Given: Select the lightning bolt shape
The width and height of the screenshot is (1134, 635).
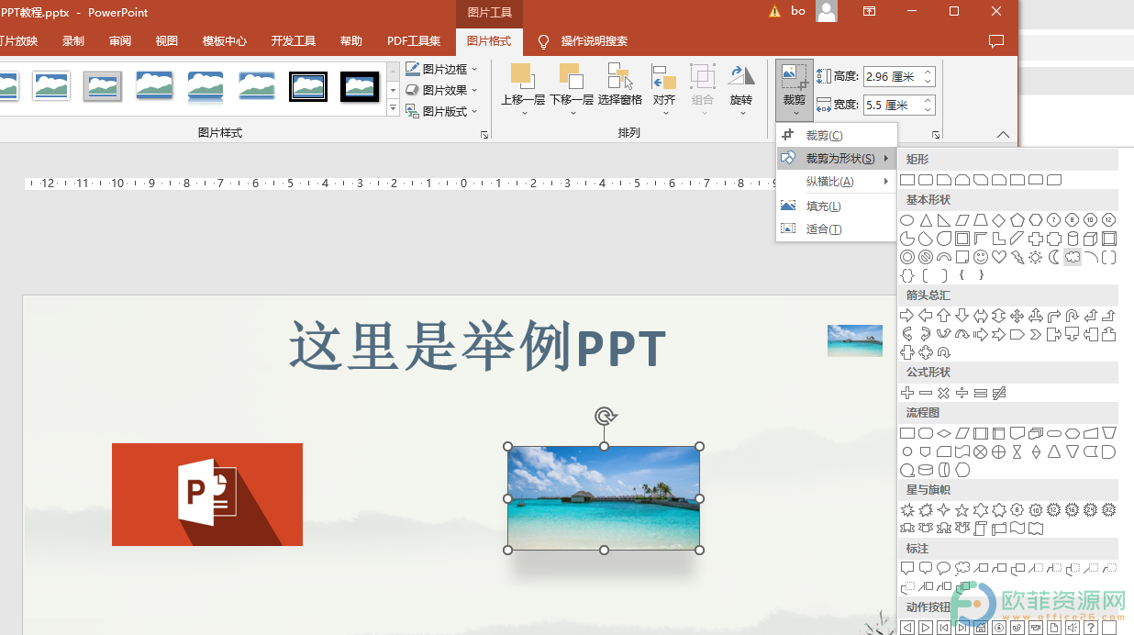Looking at the screenshot, I should click(x=1017, y=257).
